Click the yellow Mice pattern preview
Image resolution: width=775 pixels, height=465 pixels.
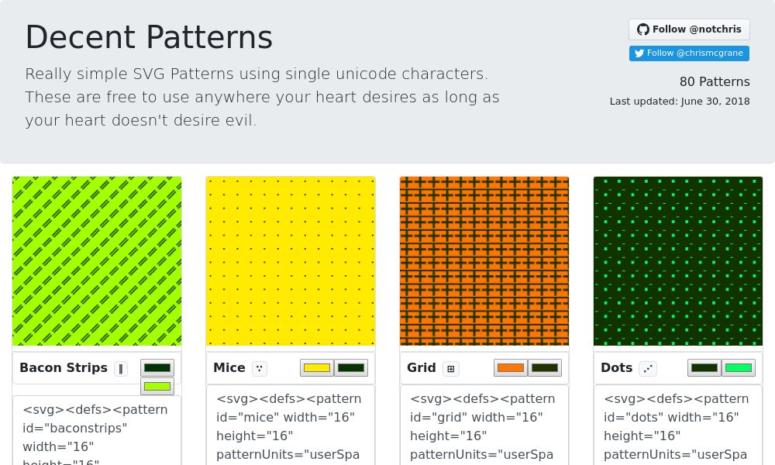point(291,261)
